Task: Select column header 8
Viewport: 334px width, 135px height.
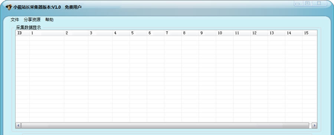Action: pos(190,33)
